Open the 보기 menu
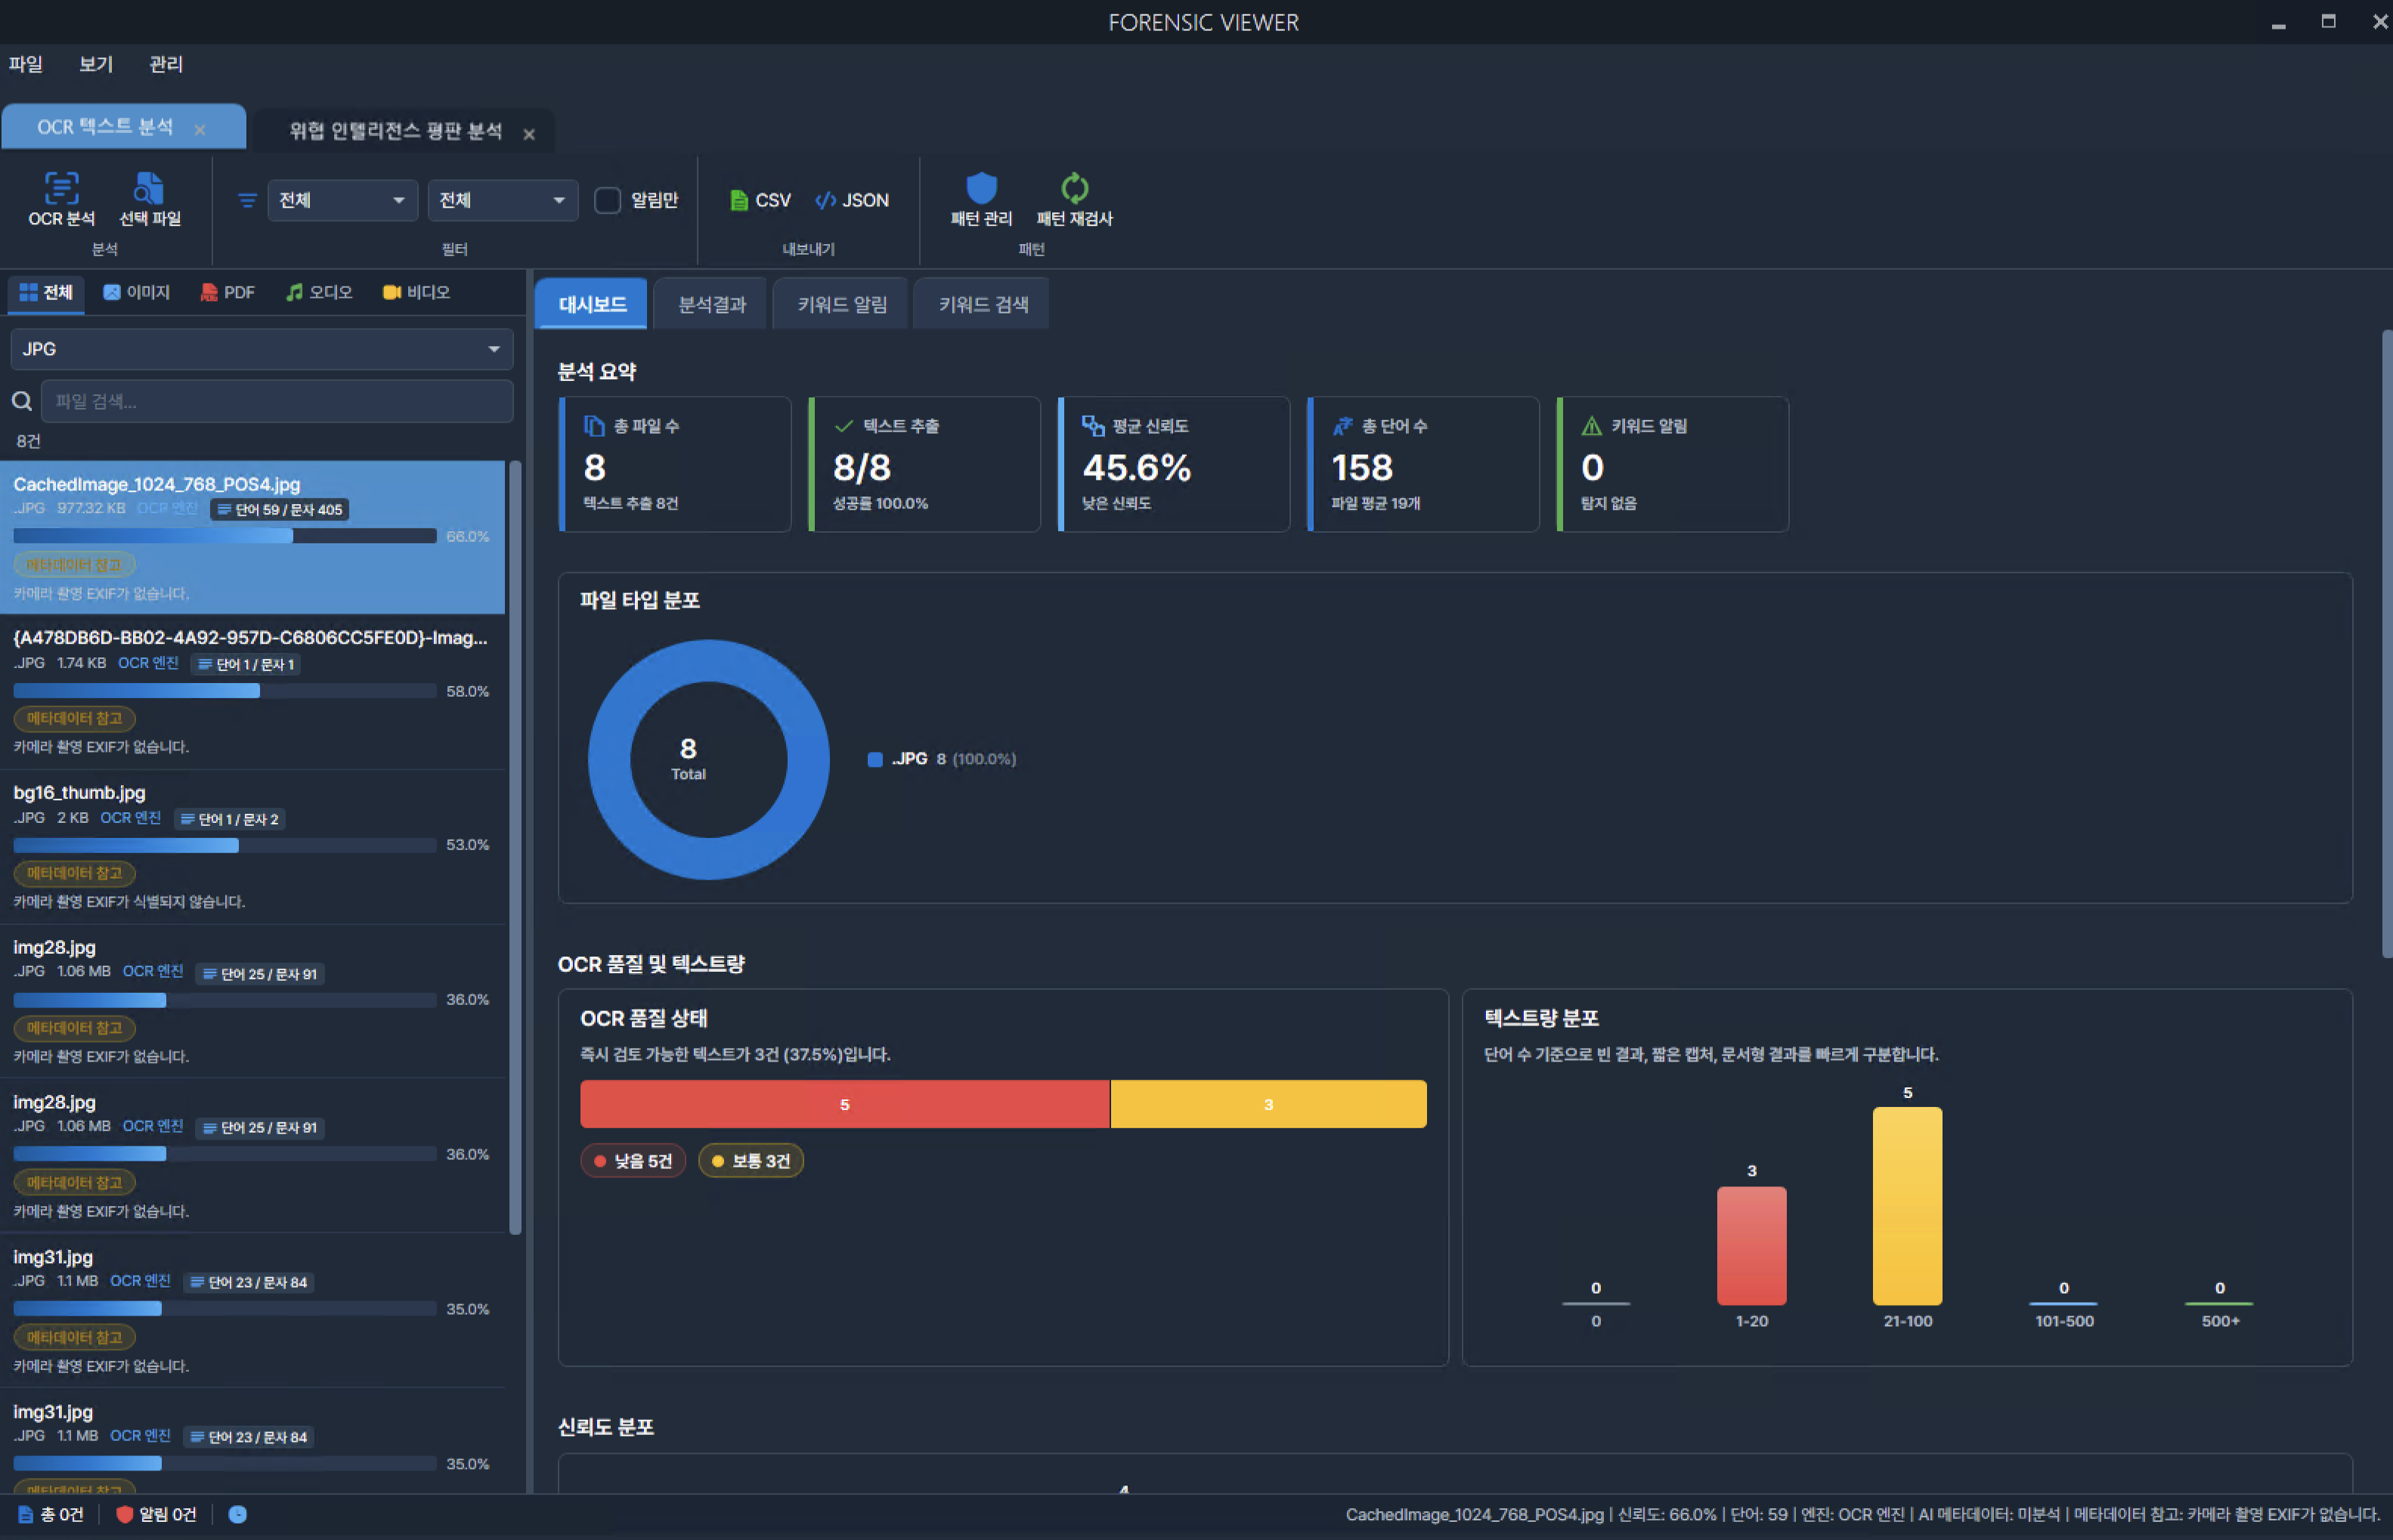The height and width of the screenshot is (1540, 2393). pos(96,64)
